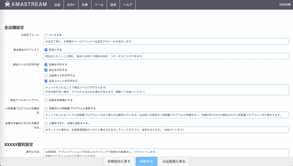Click the 小型軽量プログラム description box

pyautogui.click(x=166, y=115)
